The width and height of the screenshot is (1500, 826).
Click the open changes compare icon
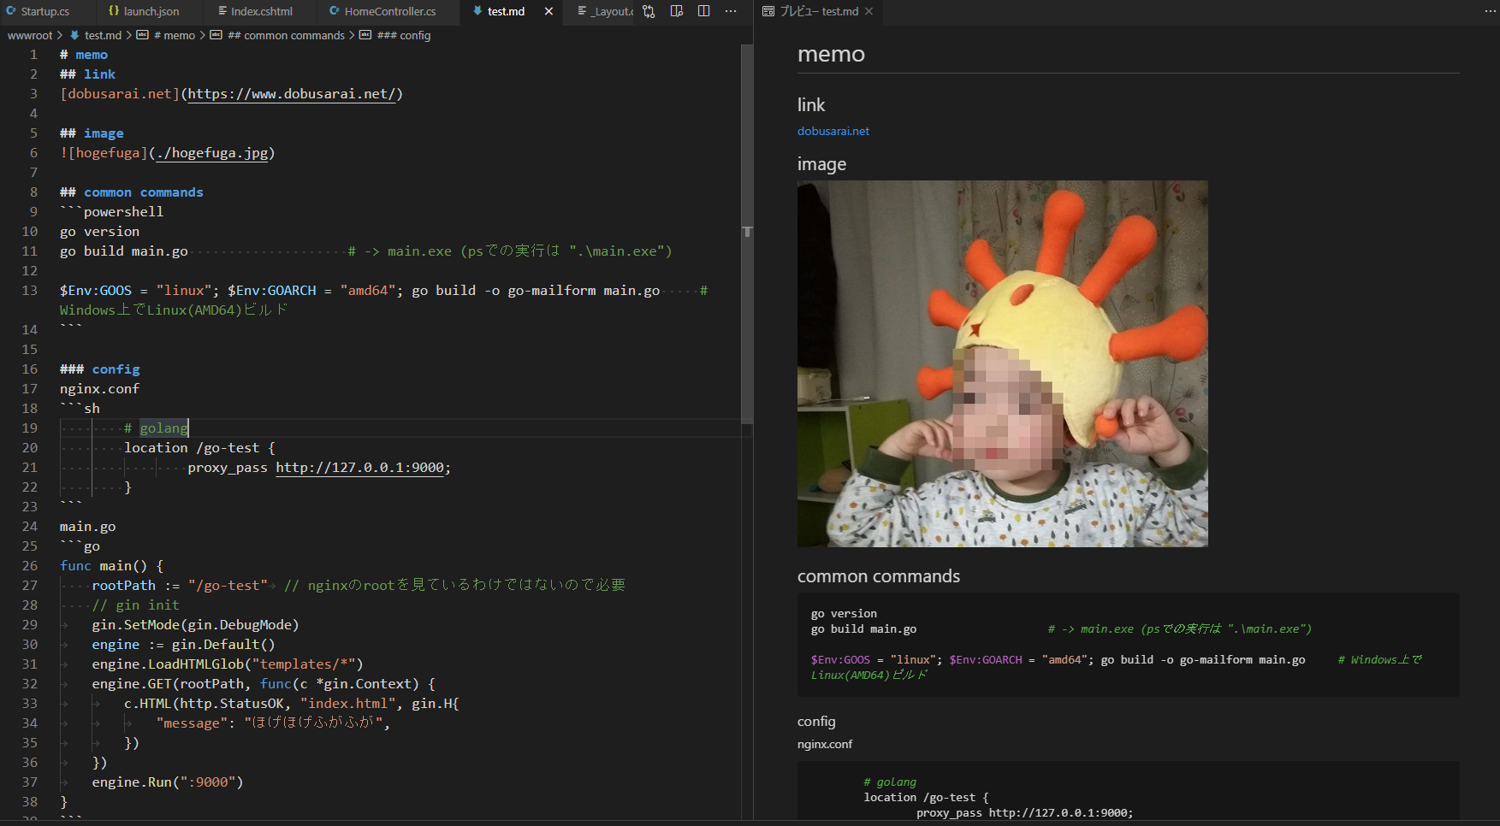pyautogui.click(x=649, y=11)
